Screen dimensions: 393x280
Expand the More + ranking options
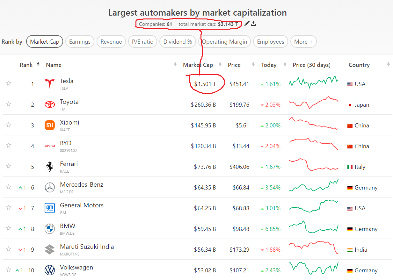click(x=303, y=42)
